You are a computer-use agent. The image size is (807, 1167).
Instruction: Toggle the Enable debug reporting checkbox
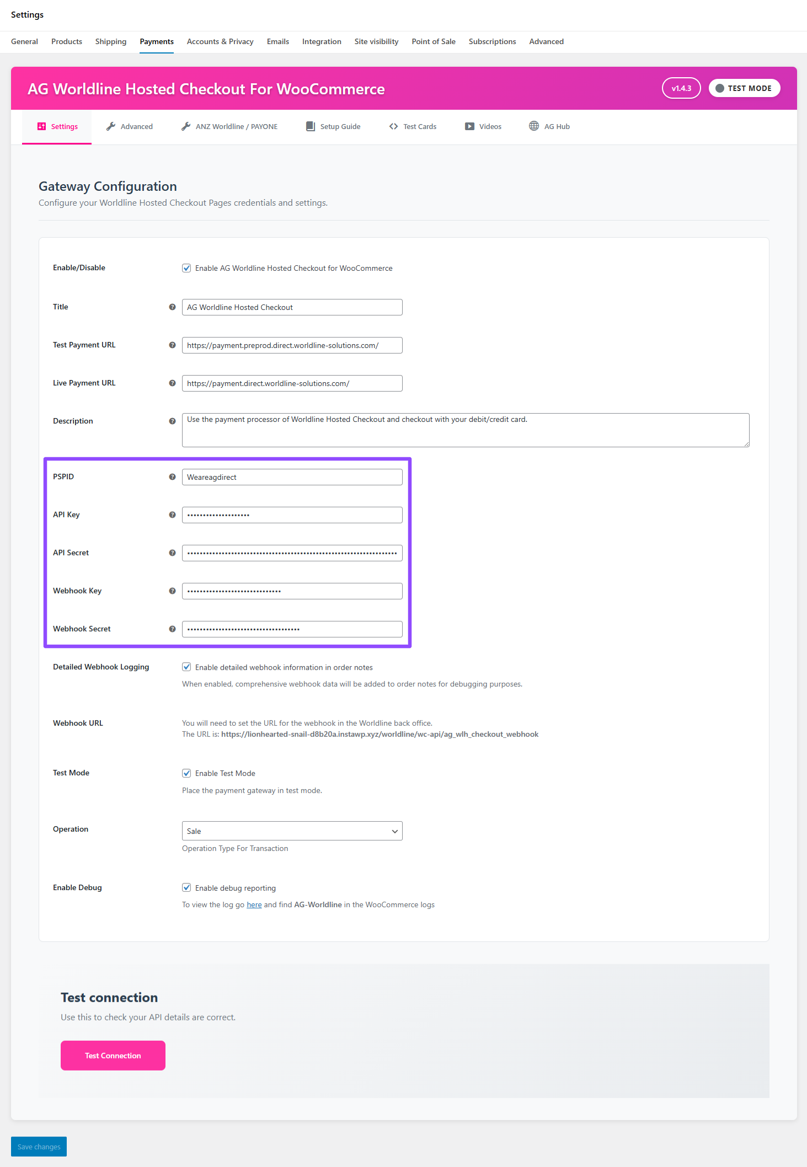186,888
